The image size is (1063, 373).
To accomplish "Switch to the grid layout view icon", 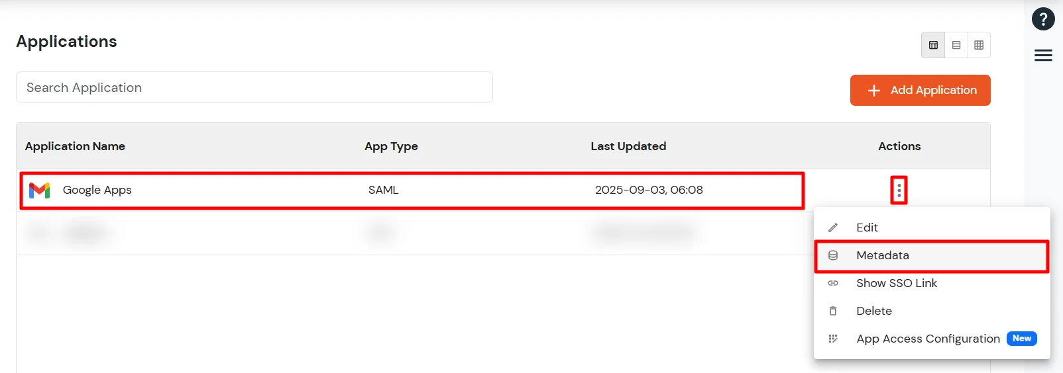I will point(979,45).
